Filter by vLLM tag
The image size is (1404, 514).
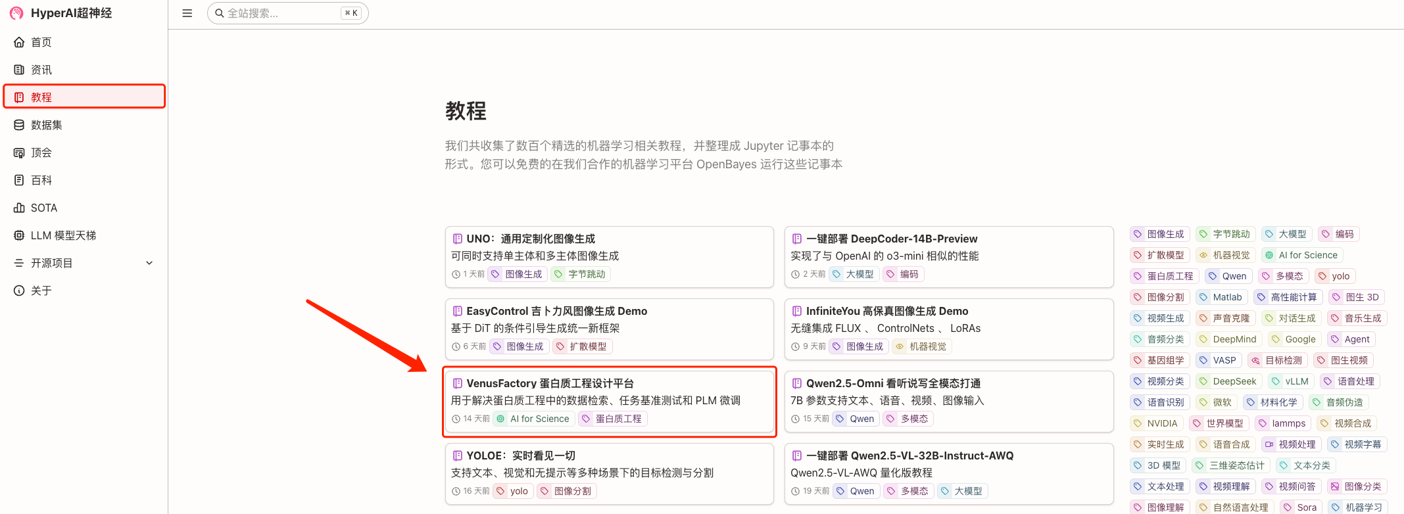pos(1291,381)
